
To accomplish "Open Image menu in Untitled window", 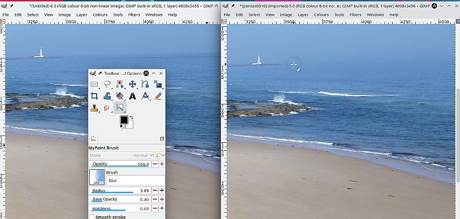I will pos(65,15).
